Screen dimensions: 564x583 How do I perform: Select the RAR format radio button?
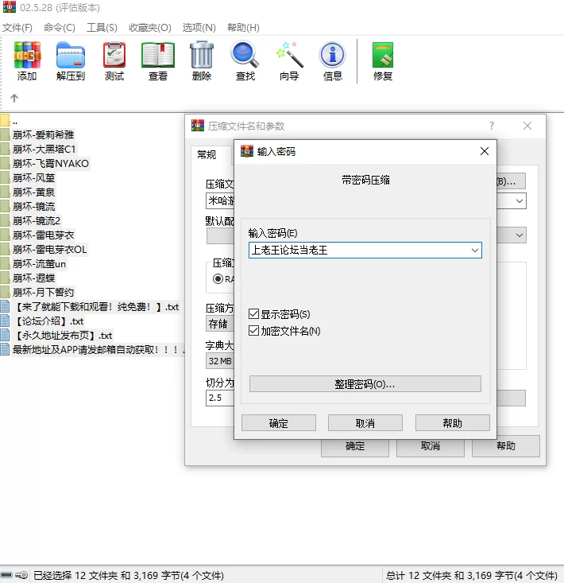[218, 279]
